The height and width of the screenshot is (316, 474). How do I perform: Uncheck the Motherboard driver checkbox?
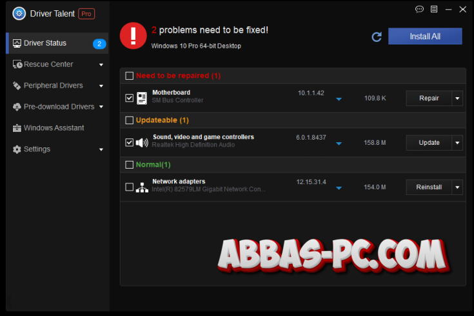129,98
